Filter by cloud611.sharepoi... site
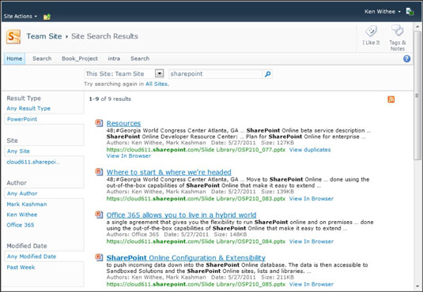 coord(33,162)
